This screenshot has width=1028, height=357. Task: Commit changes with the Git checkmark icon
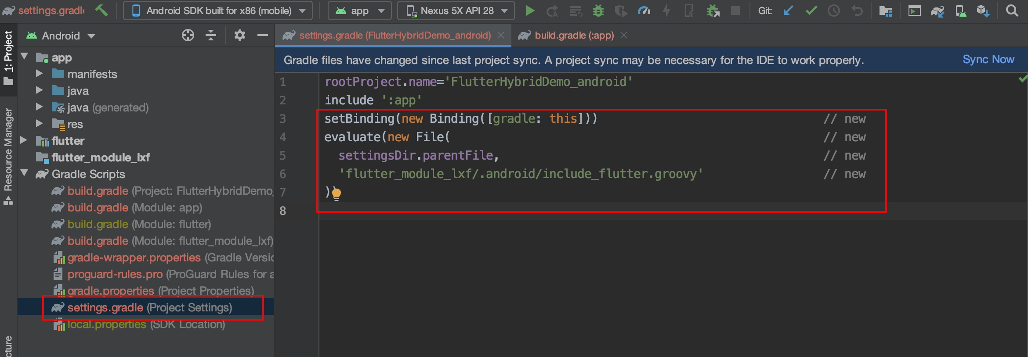(811, 11)
